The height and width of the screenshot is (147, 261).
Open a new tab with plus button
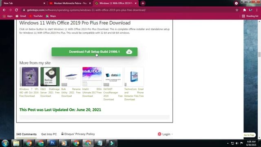coord(143,3)
